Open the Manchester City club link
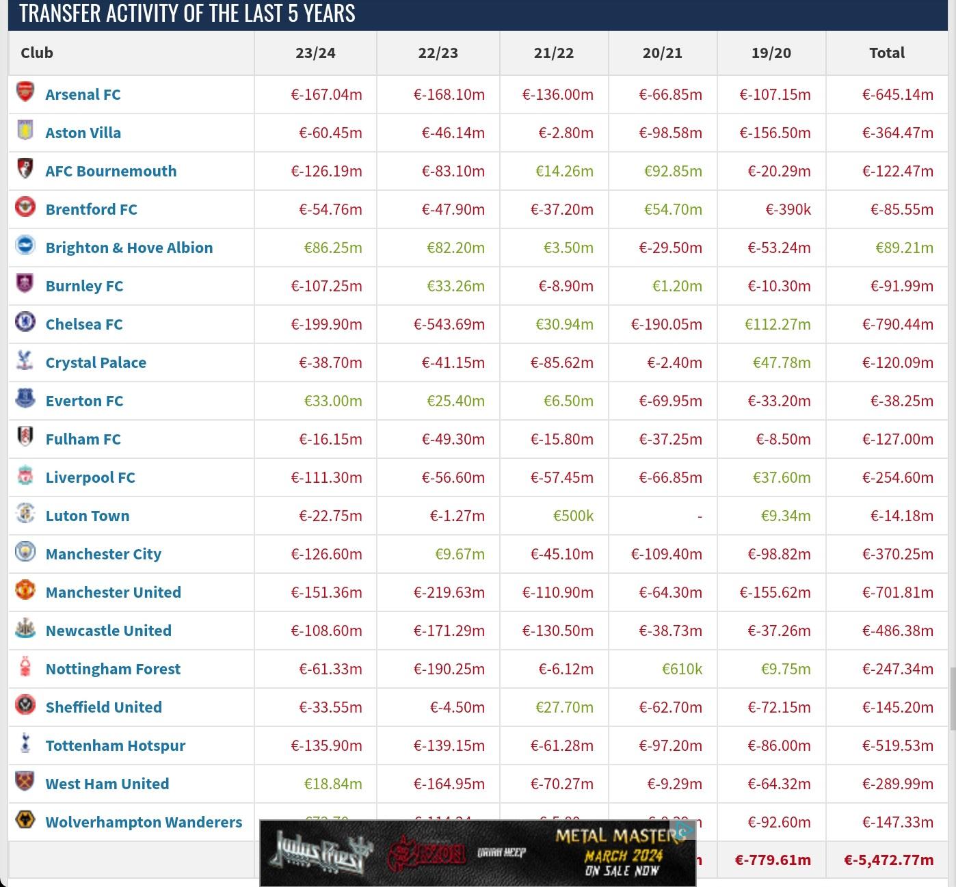 click(x=103, y=554)
